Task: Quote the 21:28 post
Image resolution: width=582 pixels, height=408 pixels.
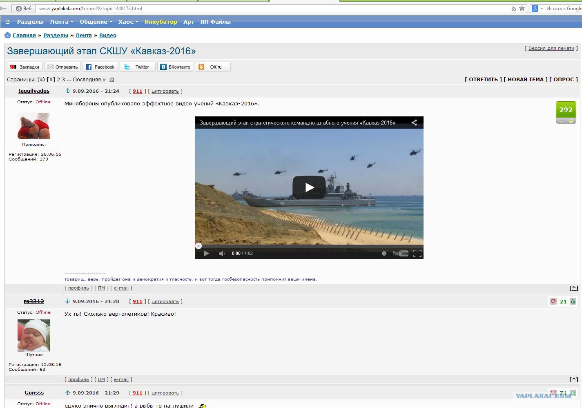Action: tap(165, 301)
